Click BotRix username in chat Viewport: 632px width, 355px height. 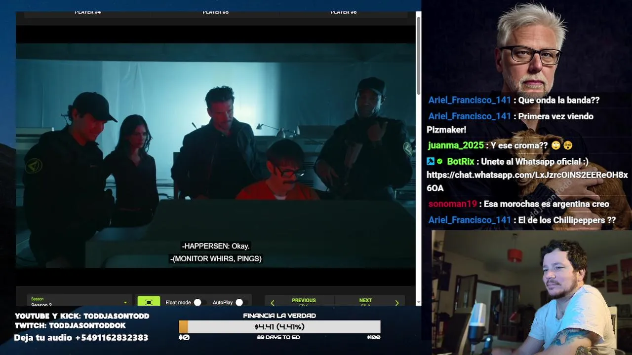460,162
